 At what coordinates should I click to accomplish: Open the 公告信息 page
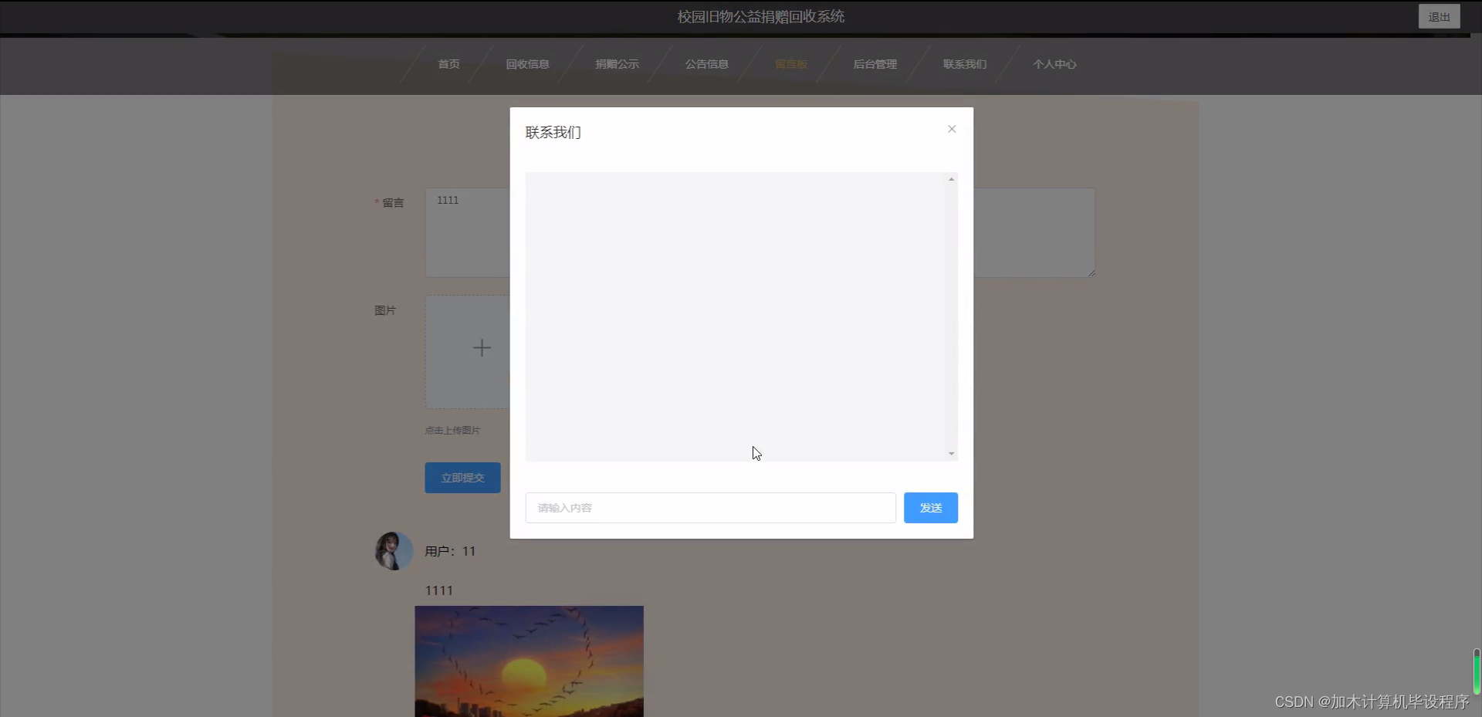pyautogui.click(x=706, y=64)
